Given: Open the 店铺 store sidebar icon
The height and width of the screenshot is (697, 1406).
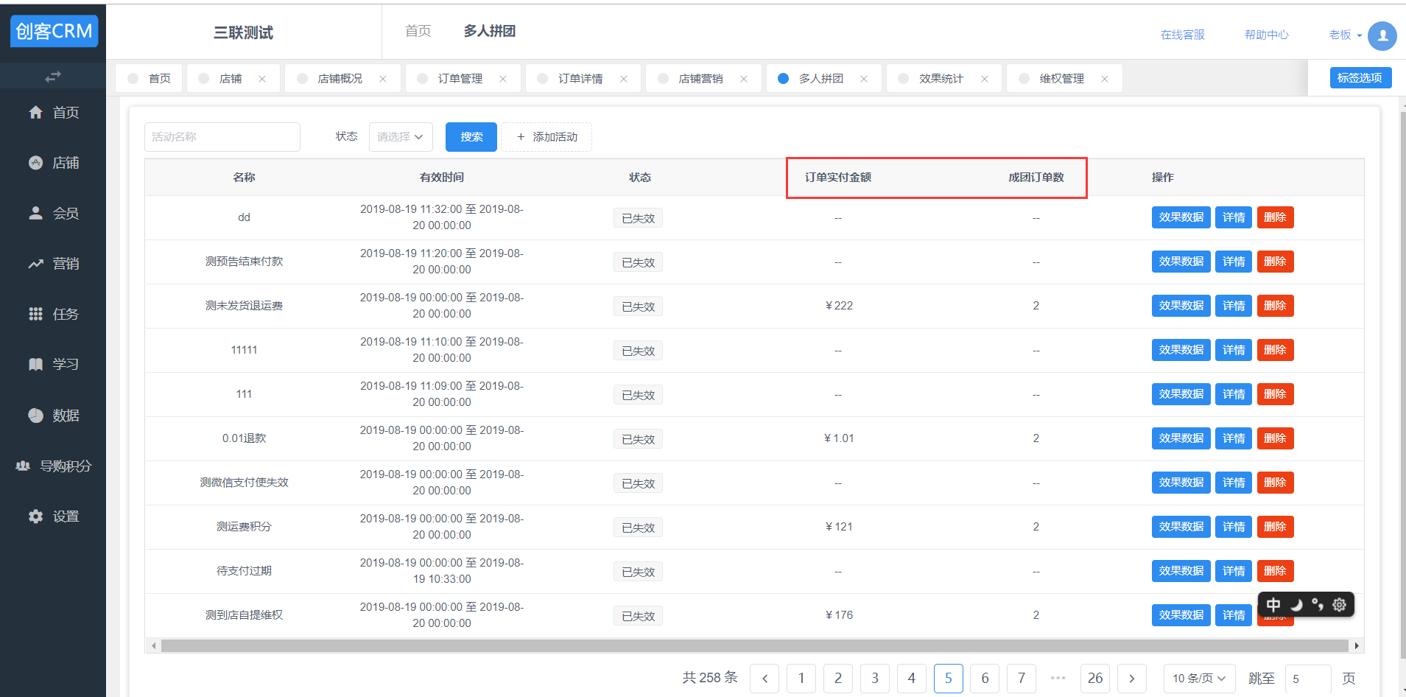Looking at the screenshot, I should click(x=35, y=163).
